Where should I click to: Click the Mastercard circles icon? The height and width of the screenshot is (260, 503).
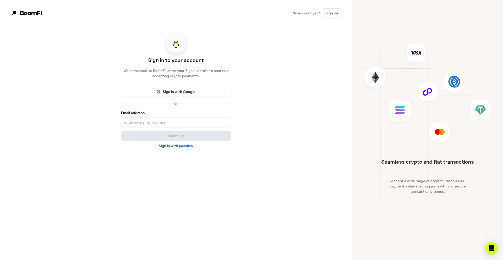440,132
